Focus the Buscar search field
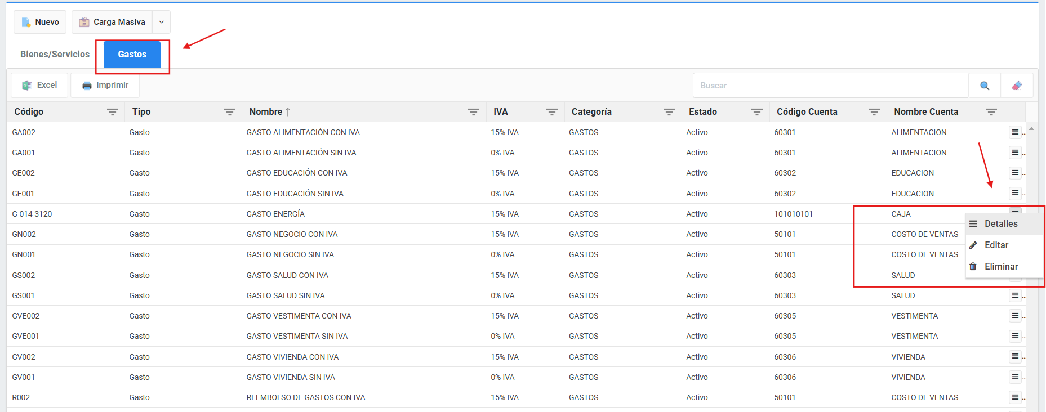 pos(830,86)
